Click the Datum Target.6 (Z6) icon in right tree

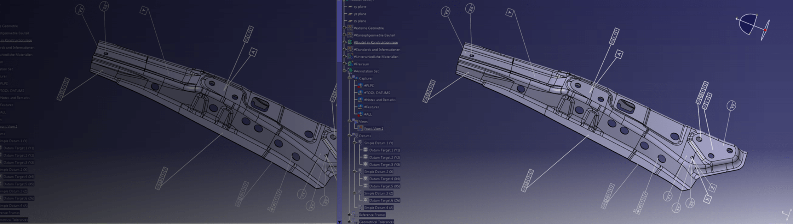tap(366, 200)
